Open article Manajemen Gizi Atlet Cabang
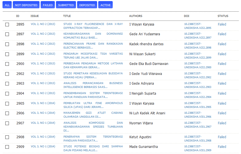 pyautogui.click(x=93, y=115)
